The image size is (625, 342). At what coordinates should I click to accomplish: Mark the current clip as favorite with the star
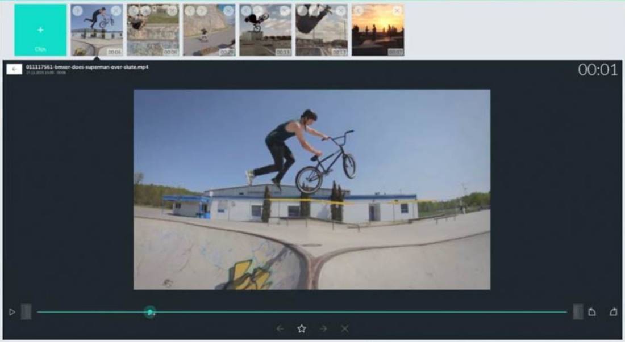pyautogui.click(x=302, y=328)
